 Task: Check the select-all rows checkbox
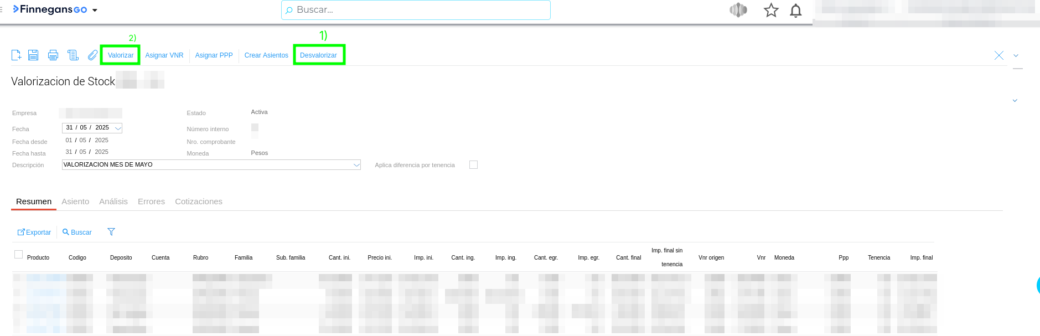click(18, 255)
